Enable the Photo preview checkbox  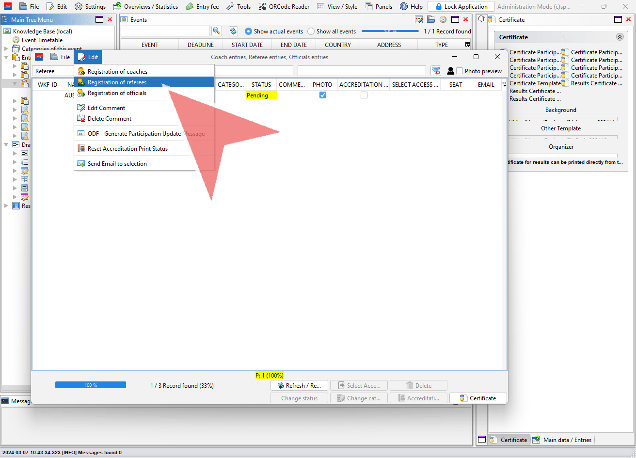tap(460, 71)
